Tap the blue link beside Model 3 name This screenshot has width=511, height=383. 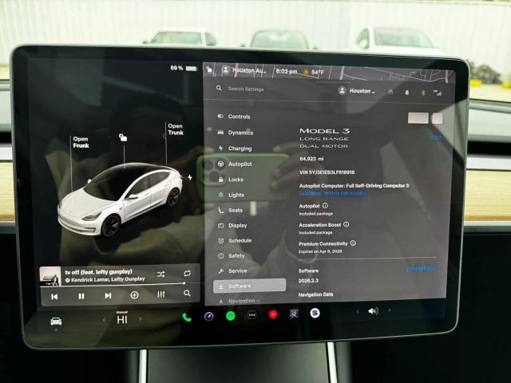[x=436, y=138]
